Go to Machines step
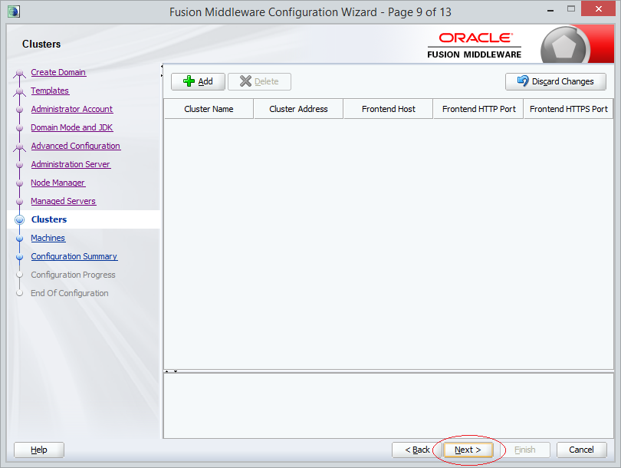621x468 pixels. (x=48, y=238)
